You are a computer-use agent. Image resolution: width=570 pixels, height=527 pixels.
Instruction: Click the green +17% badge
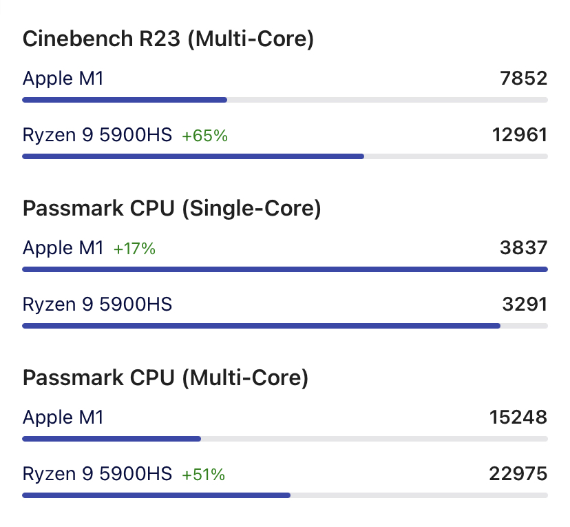[x=134, y=249]
